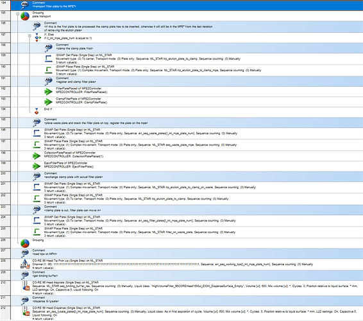Click the EjectFilterPlate green arrow icon

pyautogui.click(x=37, y=166)
